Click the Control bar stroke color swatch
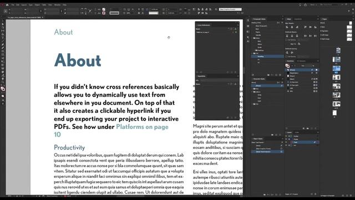 click(x=104, y=13)
